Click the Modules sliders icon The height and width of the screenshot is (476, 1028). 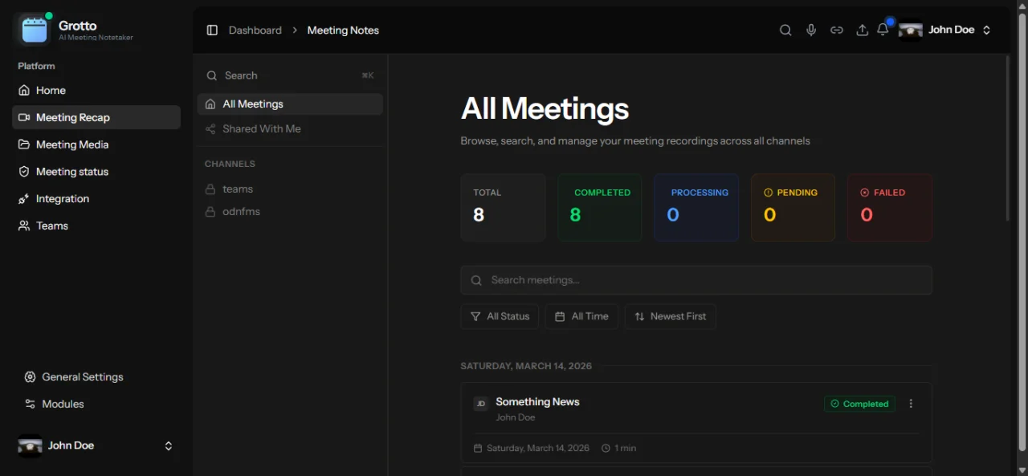pyautogui.click(x=30, y=404)
